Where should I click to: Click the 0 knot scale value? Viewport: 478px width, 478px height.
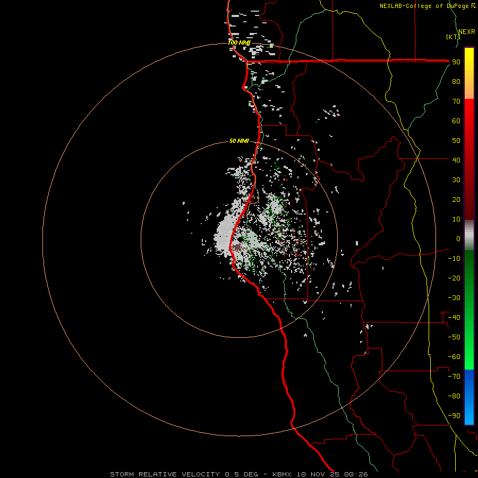(x=458, y=238)
